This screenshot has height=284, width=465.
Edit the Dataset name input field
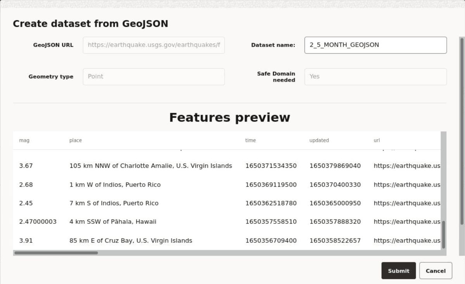[x=375, y=45]
